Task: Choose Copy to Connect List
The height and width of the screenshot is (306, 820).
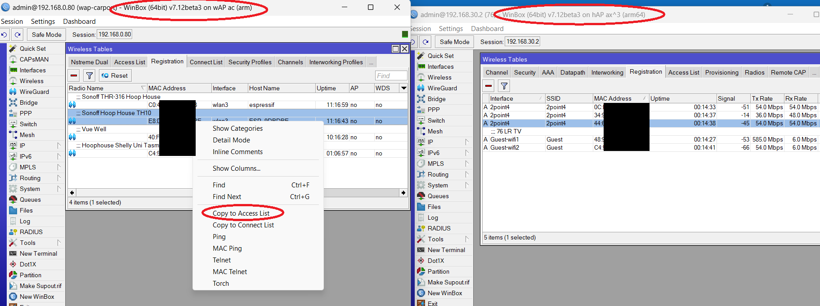Action: click(243, 225)
